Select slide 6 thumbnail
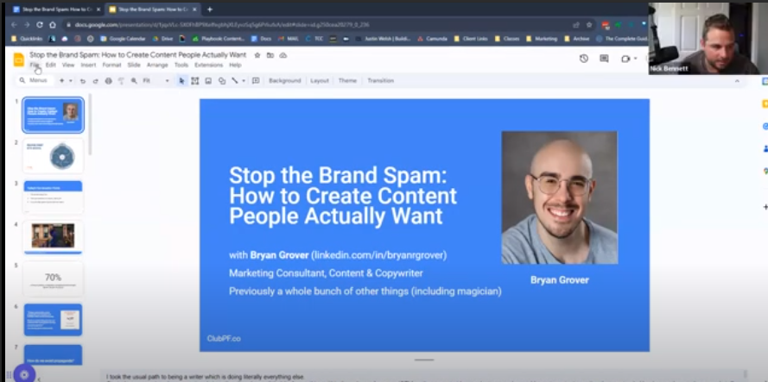 point(53,320)
